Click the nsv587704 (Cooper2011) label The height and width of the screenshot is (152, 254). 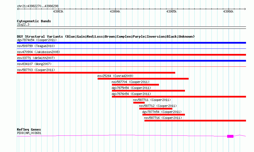coord(130,82)
